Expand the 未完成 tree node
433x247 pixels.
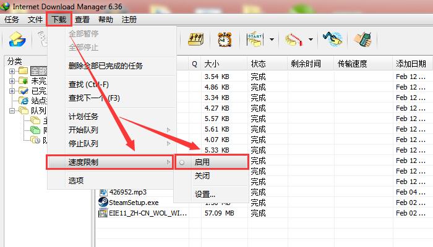pos(12,81)
